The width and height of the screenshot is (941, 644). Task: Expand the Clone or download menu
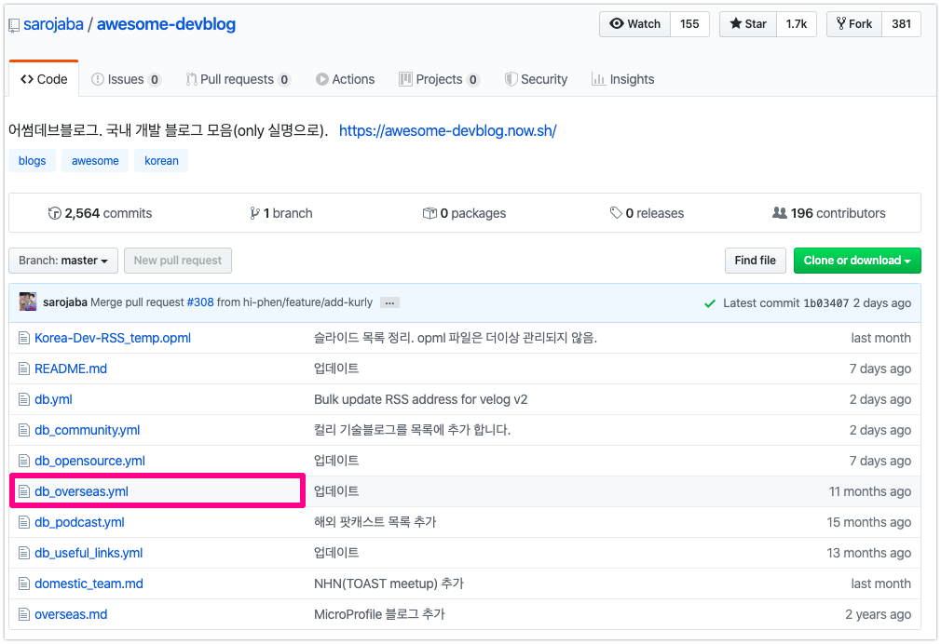point(856,261)
